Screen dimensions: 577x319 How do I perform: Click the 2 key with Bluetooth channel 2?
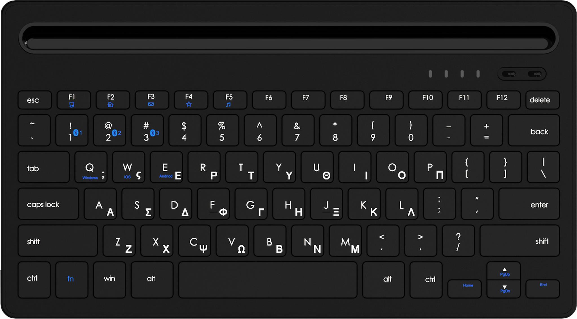click(x=110, y=130)
